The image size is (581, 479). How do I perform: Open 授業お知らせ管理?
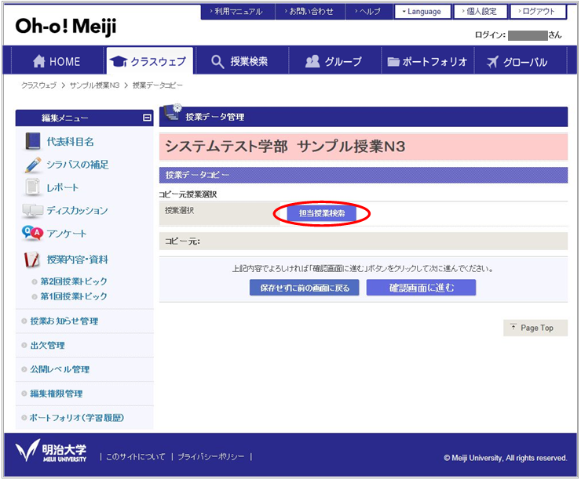point(64,321)
